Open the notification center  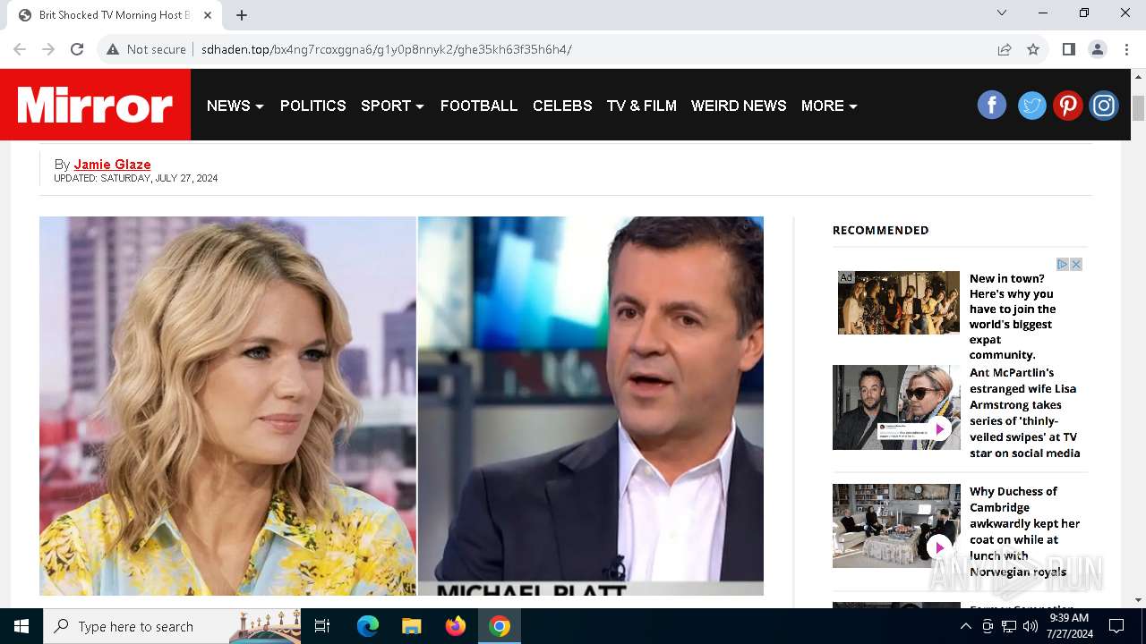click(1116, 626)
